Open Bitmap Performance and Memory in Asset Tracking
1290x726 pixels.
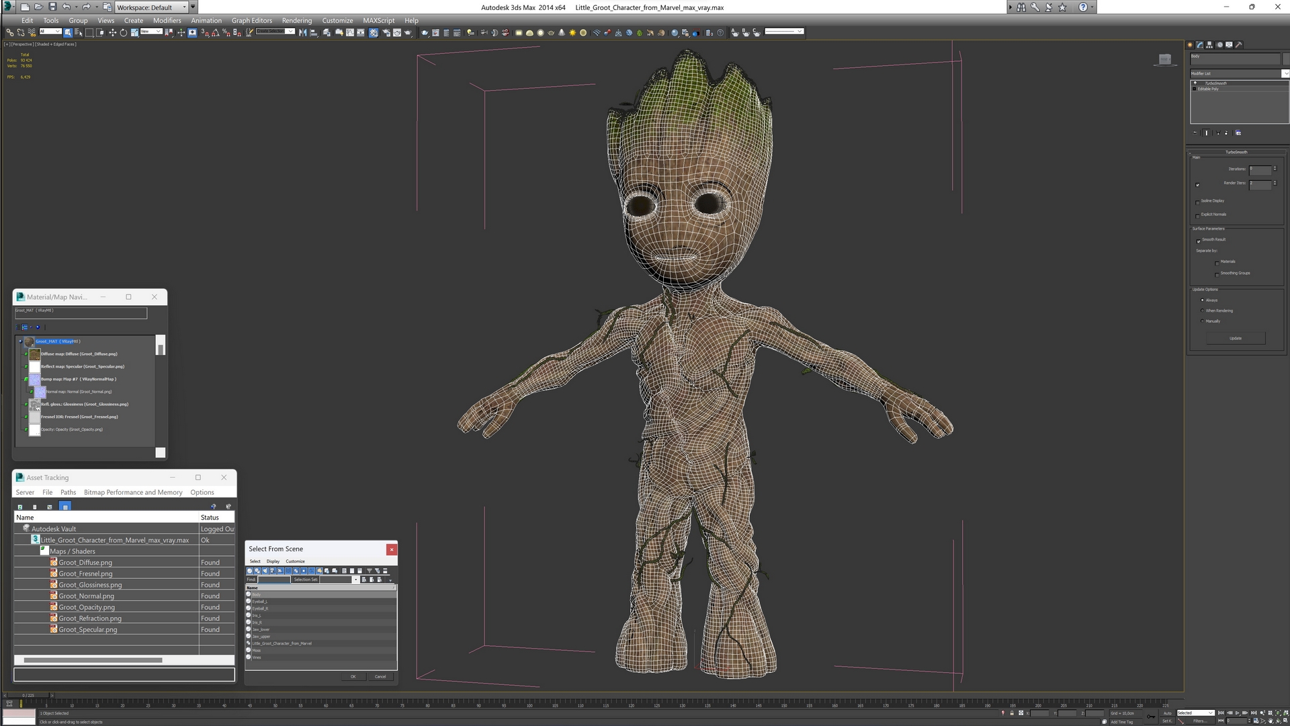[x=133, y=492]
